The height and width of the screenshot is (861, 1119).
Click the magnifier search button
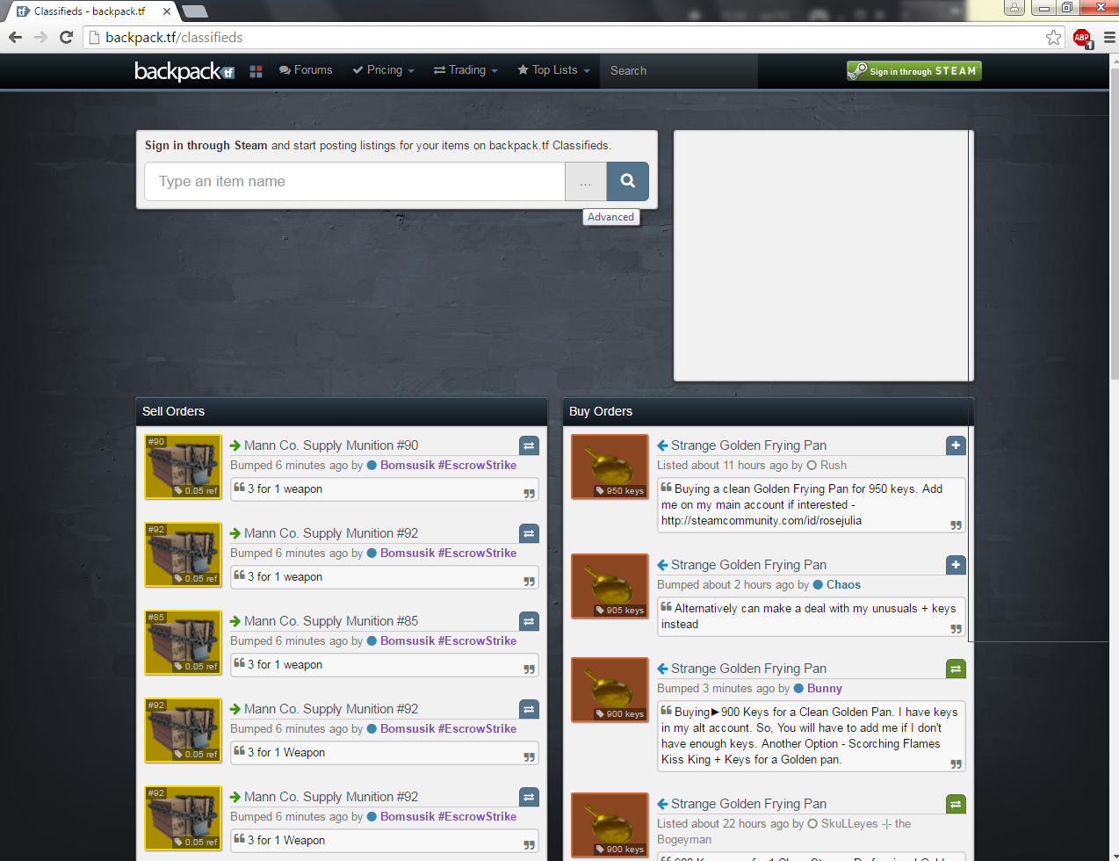pos(628,182)
